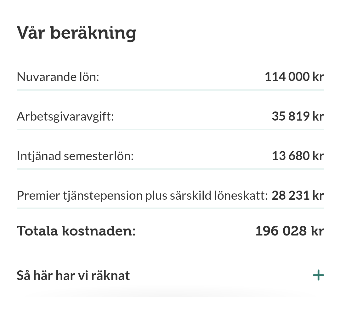This screenshot has height=319, width=340.
Task: Click the 196 028 kr total amount
Action: (x=289, y=231)
